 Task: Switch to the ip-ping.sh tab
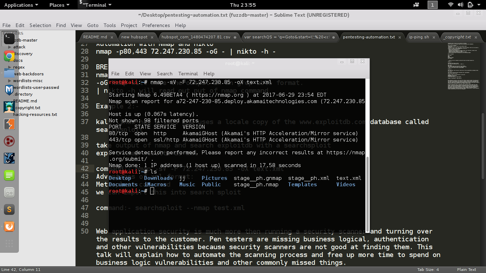(x=419, y=37)
